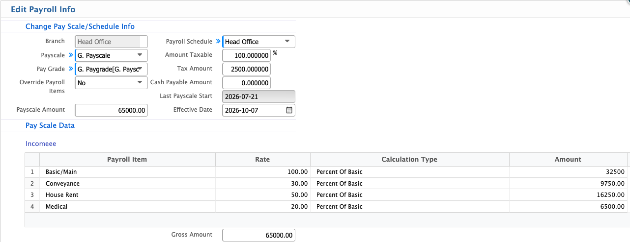Click the 30.00 rate cell

[262, 184]
